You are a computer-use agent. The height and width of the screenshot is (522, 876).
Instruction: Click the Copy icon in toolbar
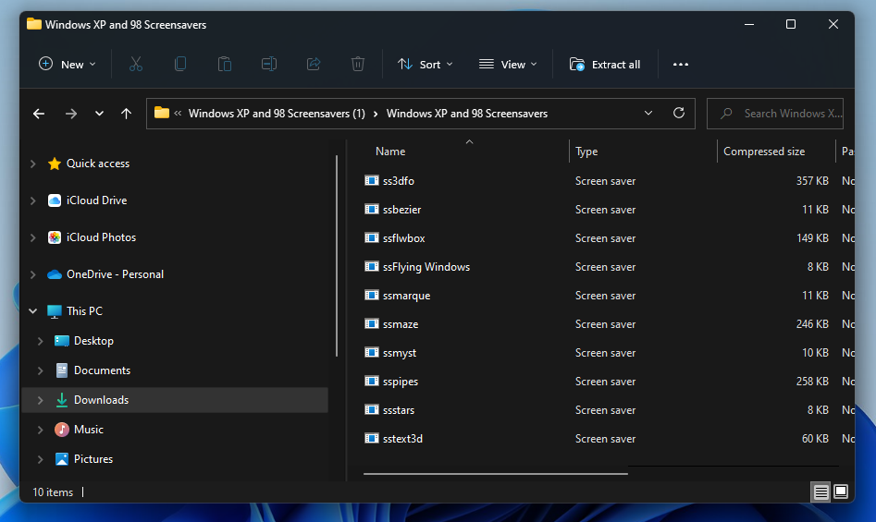[x=180, y=64]
